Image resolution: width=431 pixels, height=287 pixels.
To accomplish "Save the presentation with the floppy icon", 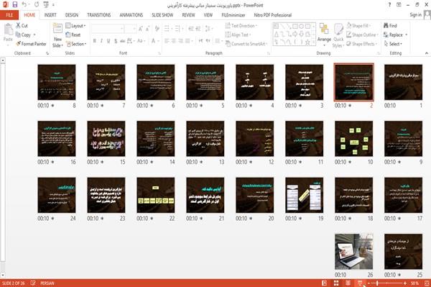I will point(15,5).
